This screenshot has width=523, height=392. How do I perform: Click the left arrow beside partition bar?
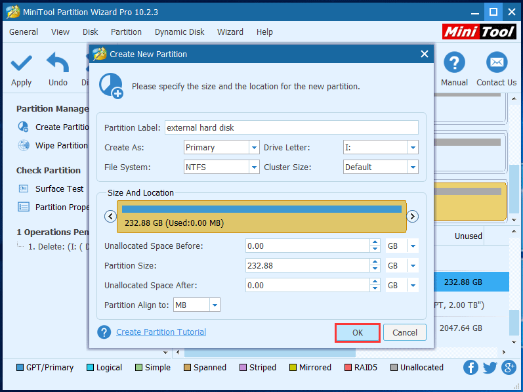click(110, 216)
